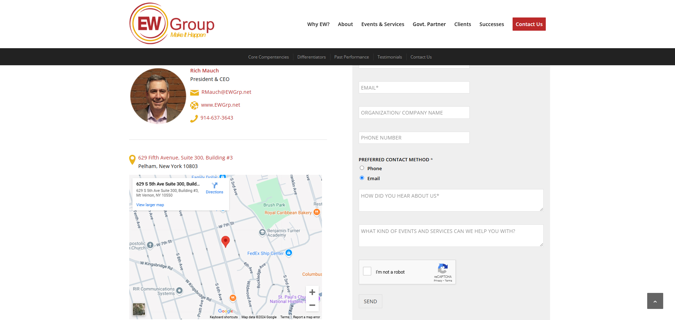Go to Differentiators in the sub-navigation
Image resolution: width=675 pixels, height=320 pixels.
[x=312, y=57]
